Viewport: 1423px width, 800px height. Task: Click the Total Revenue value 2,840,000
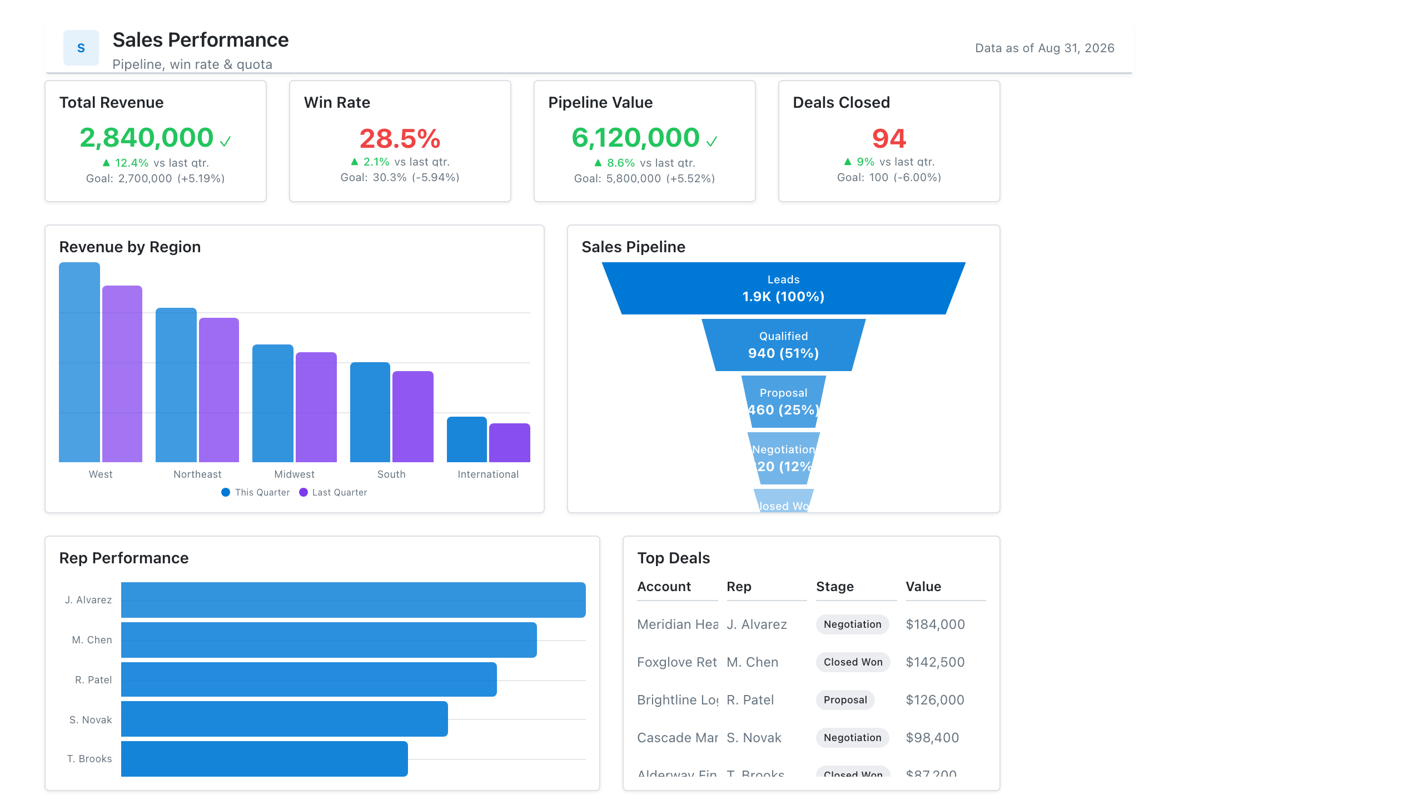[x=147, y=138]
